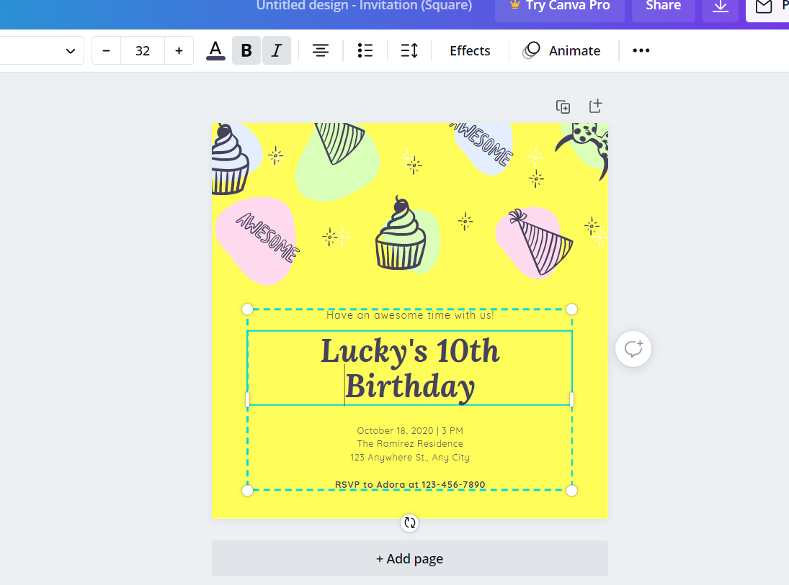
Task: Decrease the font size
Action: click(x=105, y=50)
